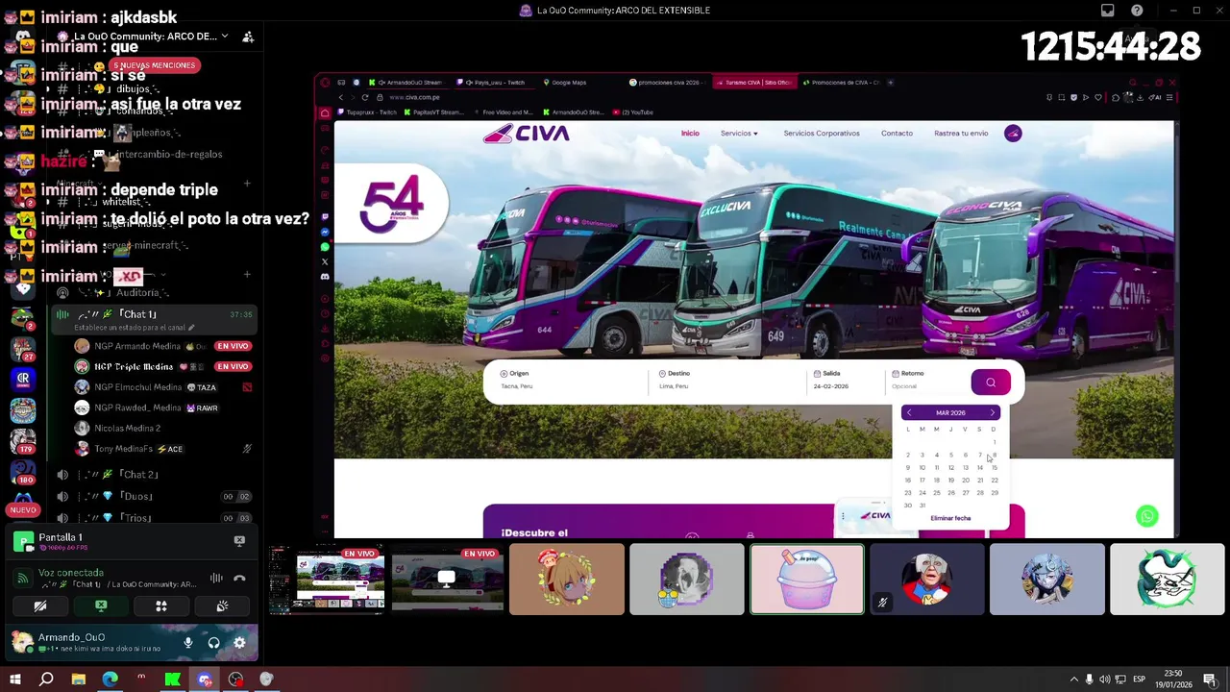Open OBS Studio from taskbar
1230x692 pixels.
click(x=235, y=680)
